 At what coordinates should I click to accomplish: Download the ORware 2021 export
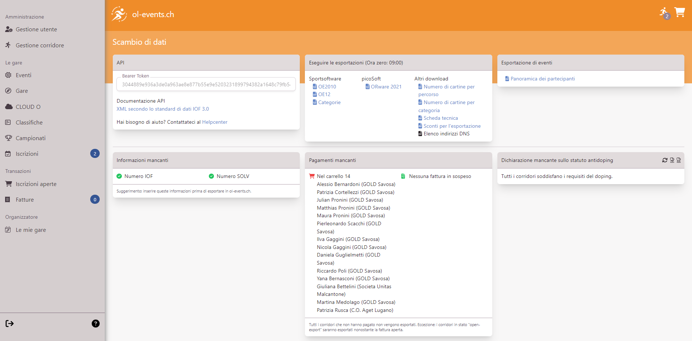click(x=386, y=87)
